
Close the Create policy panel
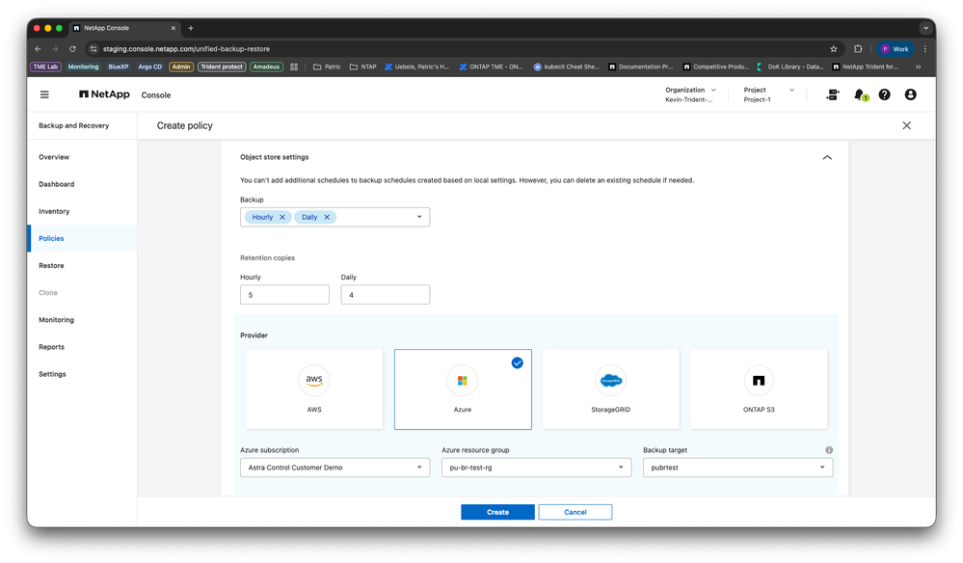click(x=906, y=125)
